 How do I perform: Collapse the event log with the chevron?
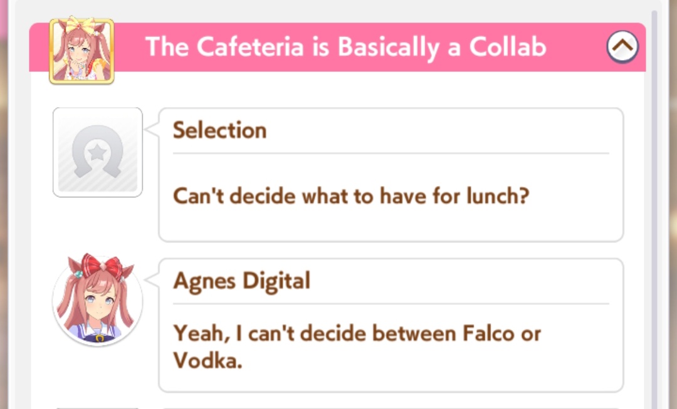coord(622,46)
